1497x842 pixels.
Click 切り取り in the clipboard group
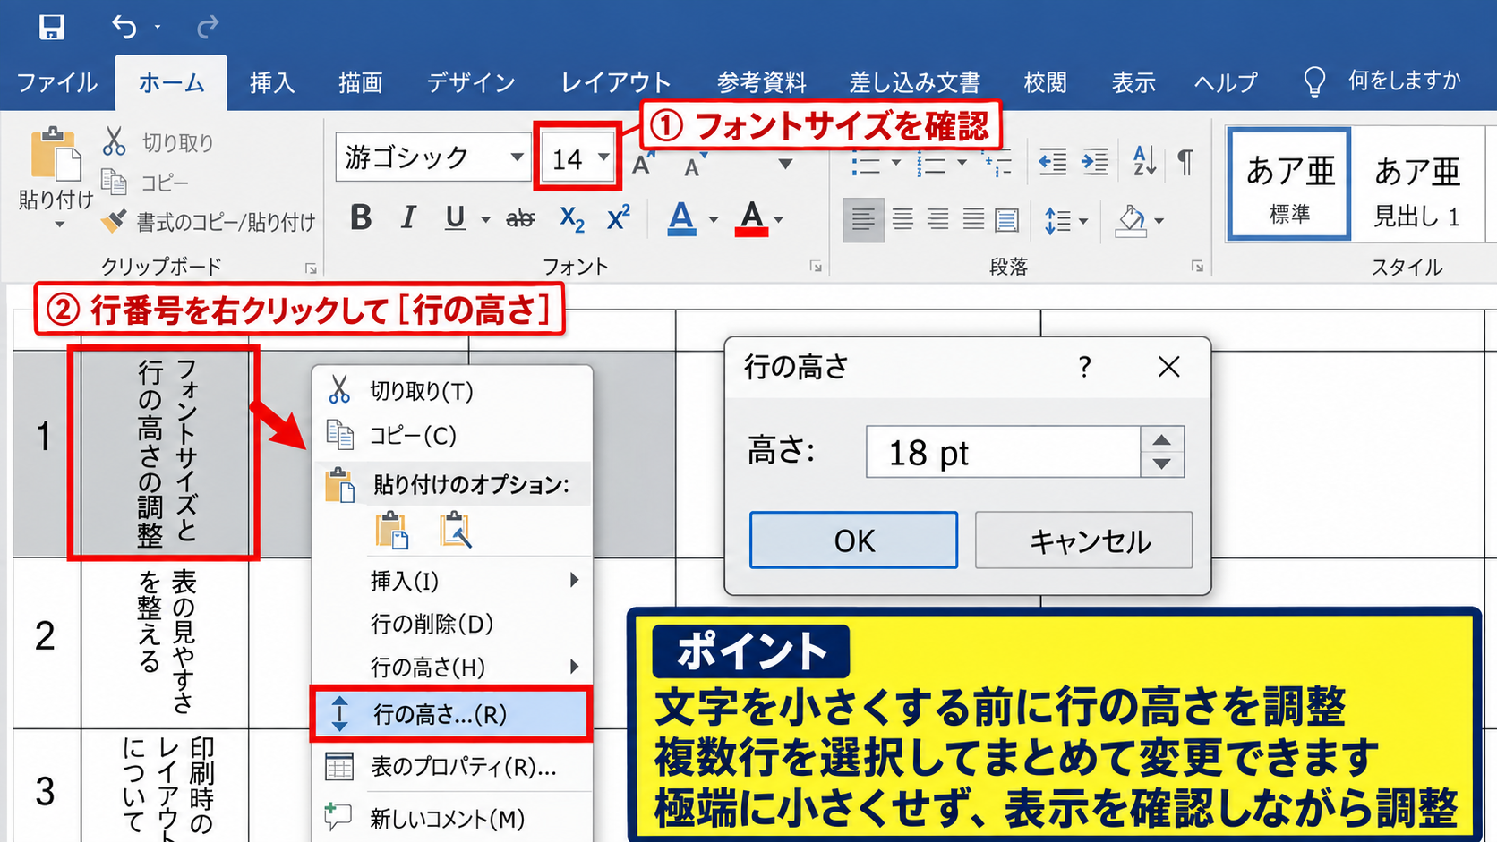point(158,141)
